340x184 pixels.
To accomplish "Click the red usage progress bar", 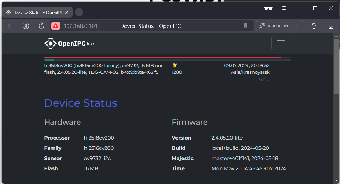I will pyautogui.click(x=162, y=57).
